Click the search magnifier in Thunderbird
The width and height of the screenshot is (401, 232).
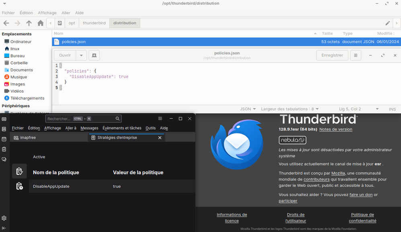pyautogui.click(x=117, y=119)
